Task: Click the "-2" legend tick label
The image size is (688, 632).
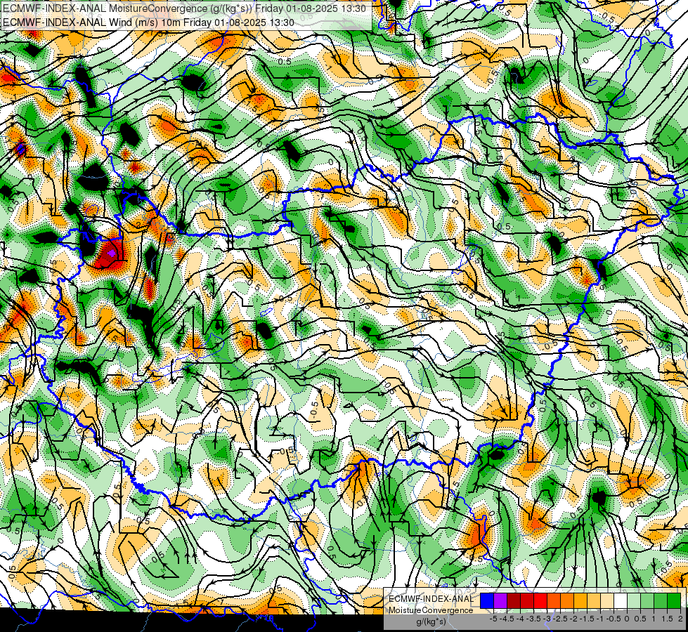Action: point(573,619)
